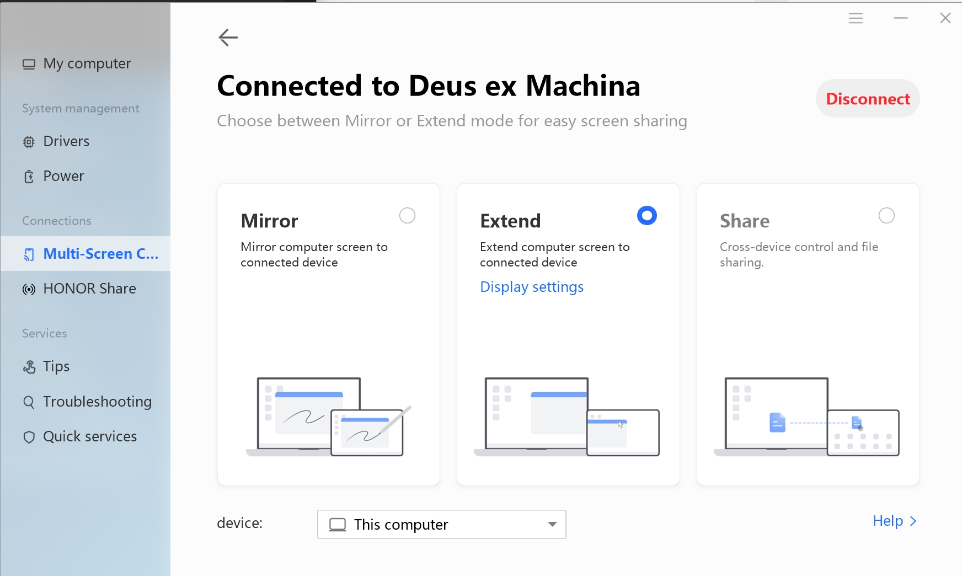Click the Tips hand icon
Viewport: 962px width, 576px height.
coord(29,367)
